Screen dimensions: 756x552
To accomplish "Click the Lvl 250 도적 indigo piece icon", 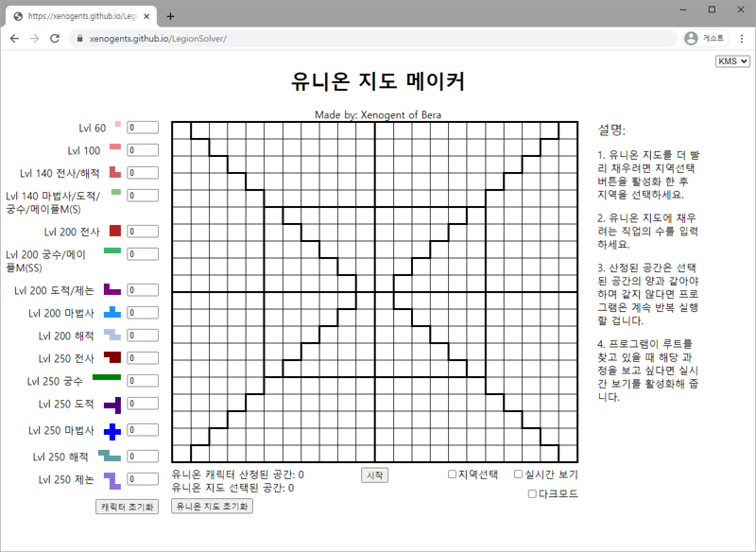I will 112,405.
